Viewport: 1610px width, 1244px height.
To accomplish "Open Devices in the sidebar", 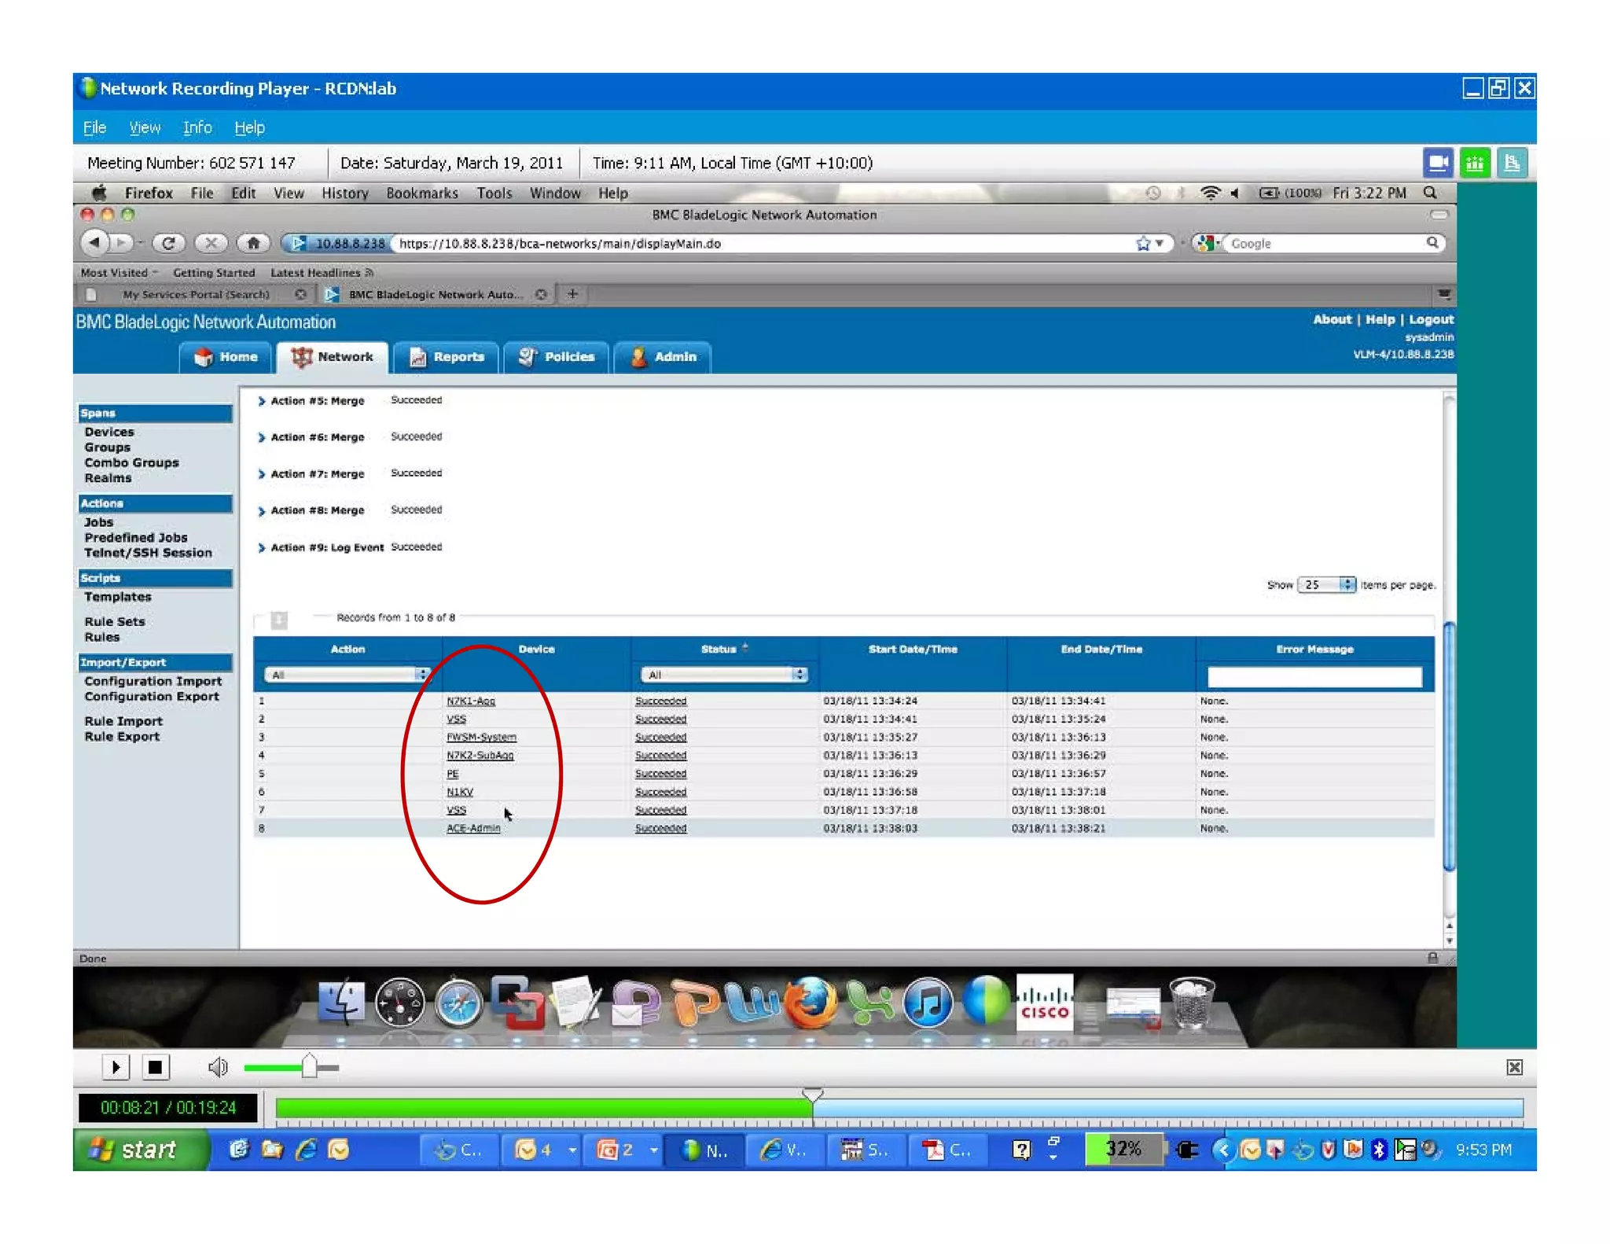I will (109, 432).
